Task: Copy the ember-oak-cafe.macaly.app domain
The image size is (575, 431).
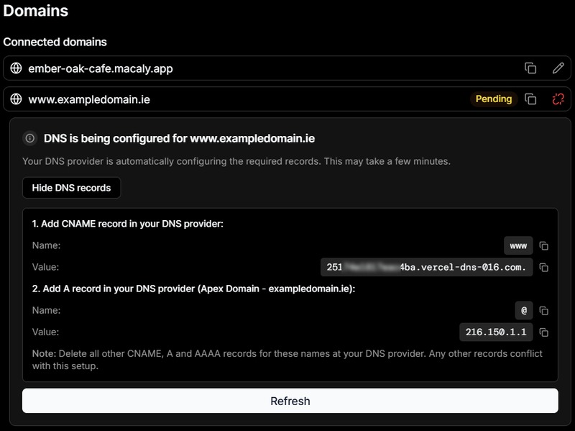Action: pos(530,68)
